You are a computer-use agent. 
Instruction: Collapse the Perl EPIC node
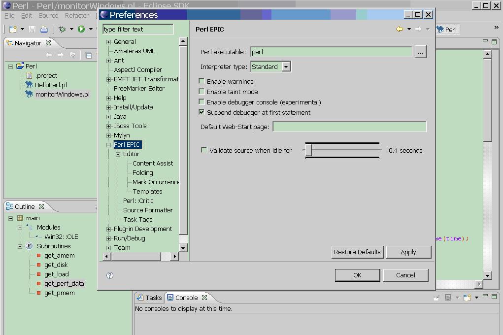click(108, 145)
